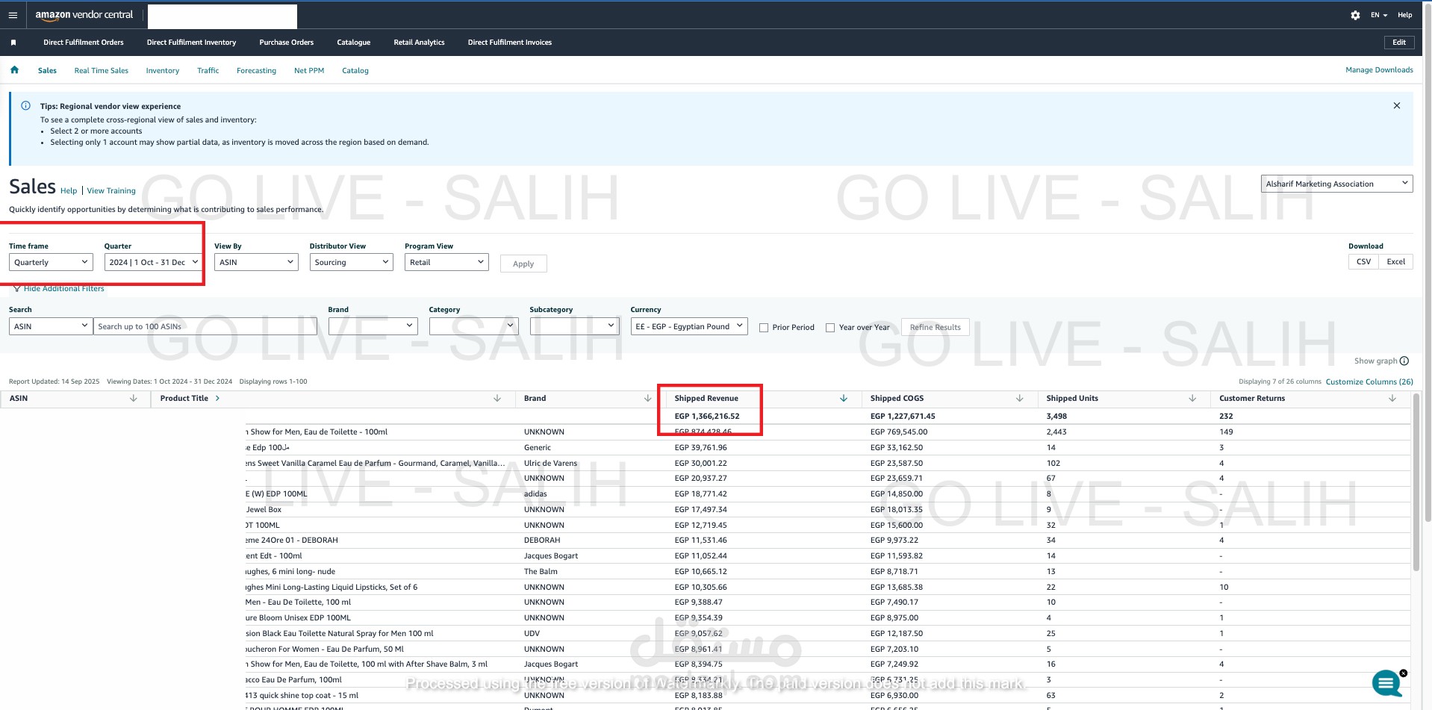Sort by Shipped Units column arrow
This screenshot has width=1432, height=710.
pos(1192,399)
